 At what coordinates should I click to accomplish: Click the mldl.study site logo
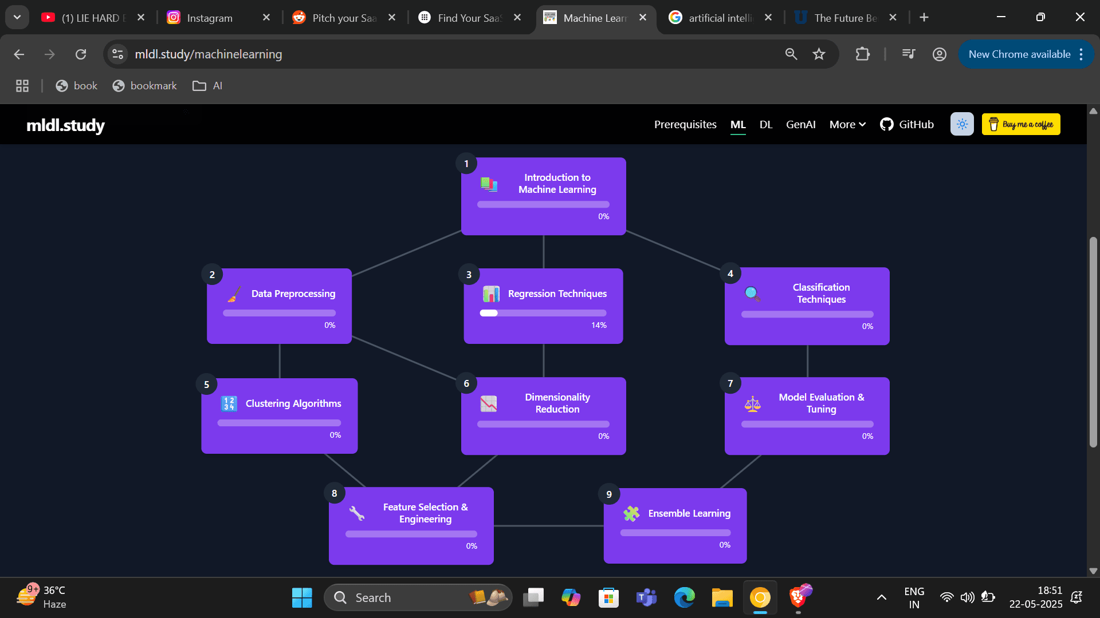65,125
